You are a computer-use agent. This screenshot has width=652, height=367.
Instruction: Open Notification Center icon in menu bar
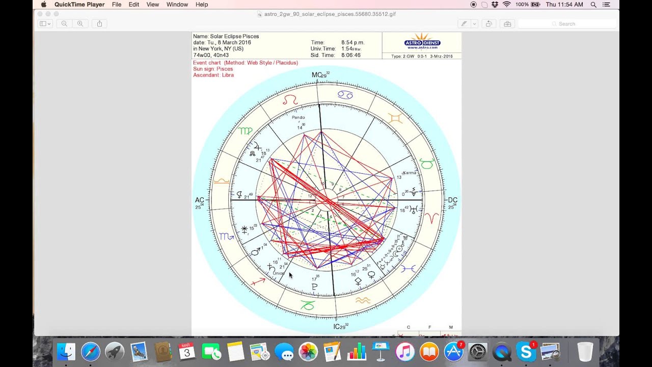tap(606, 5)
